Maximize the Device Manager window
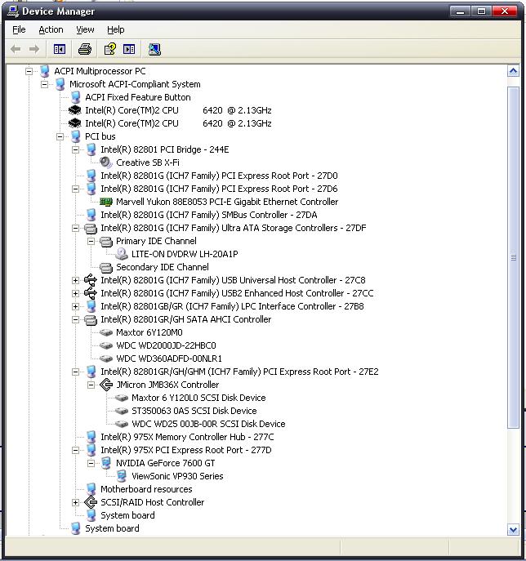Viewport: 526px width, 561px height. (481, 11)
